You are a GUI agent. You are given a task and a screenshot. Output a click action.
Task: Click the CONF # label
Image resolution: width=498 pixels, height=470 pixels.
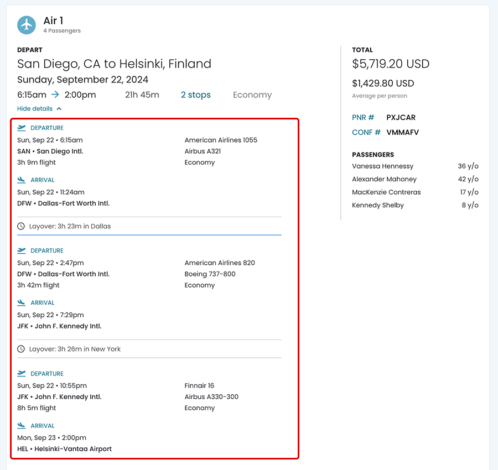[366, 132]
